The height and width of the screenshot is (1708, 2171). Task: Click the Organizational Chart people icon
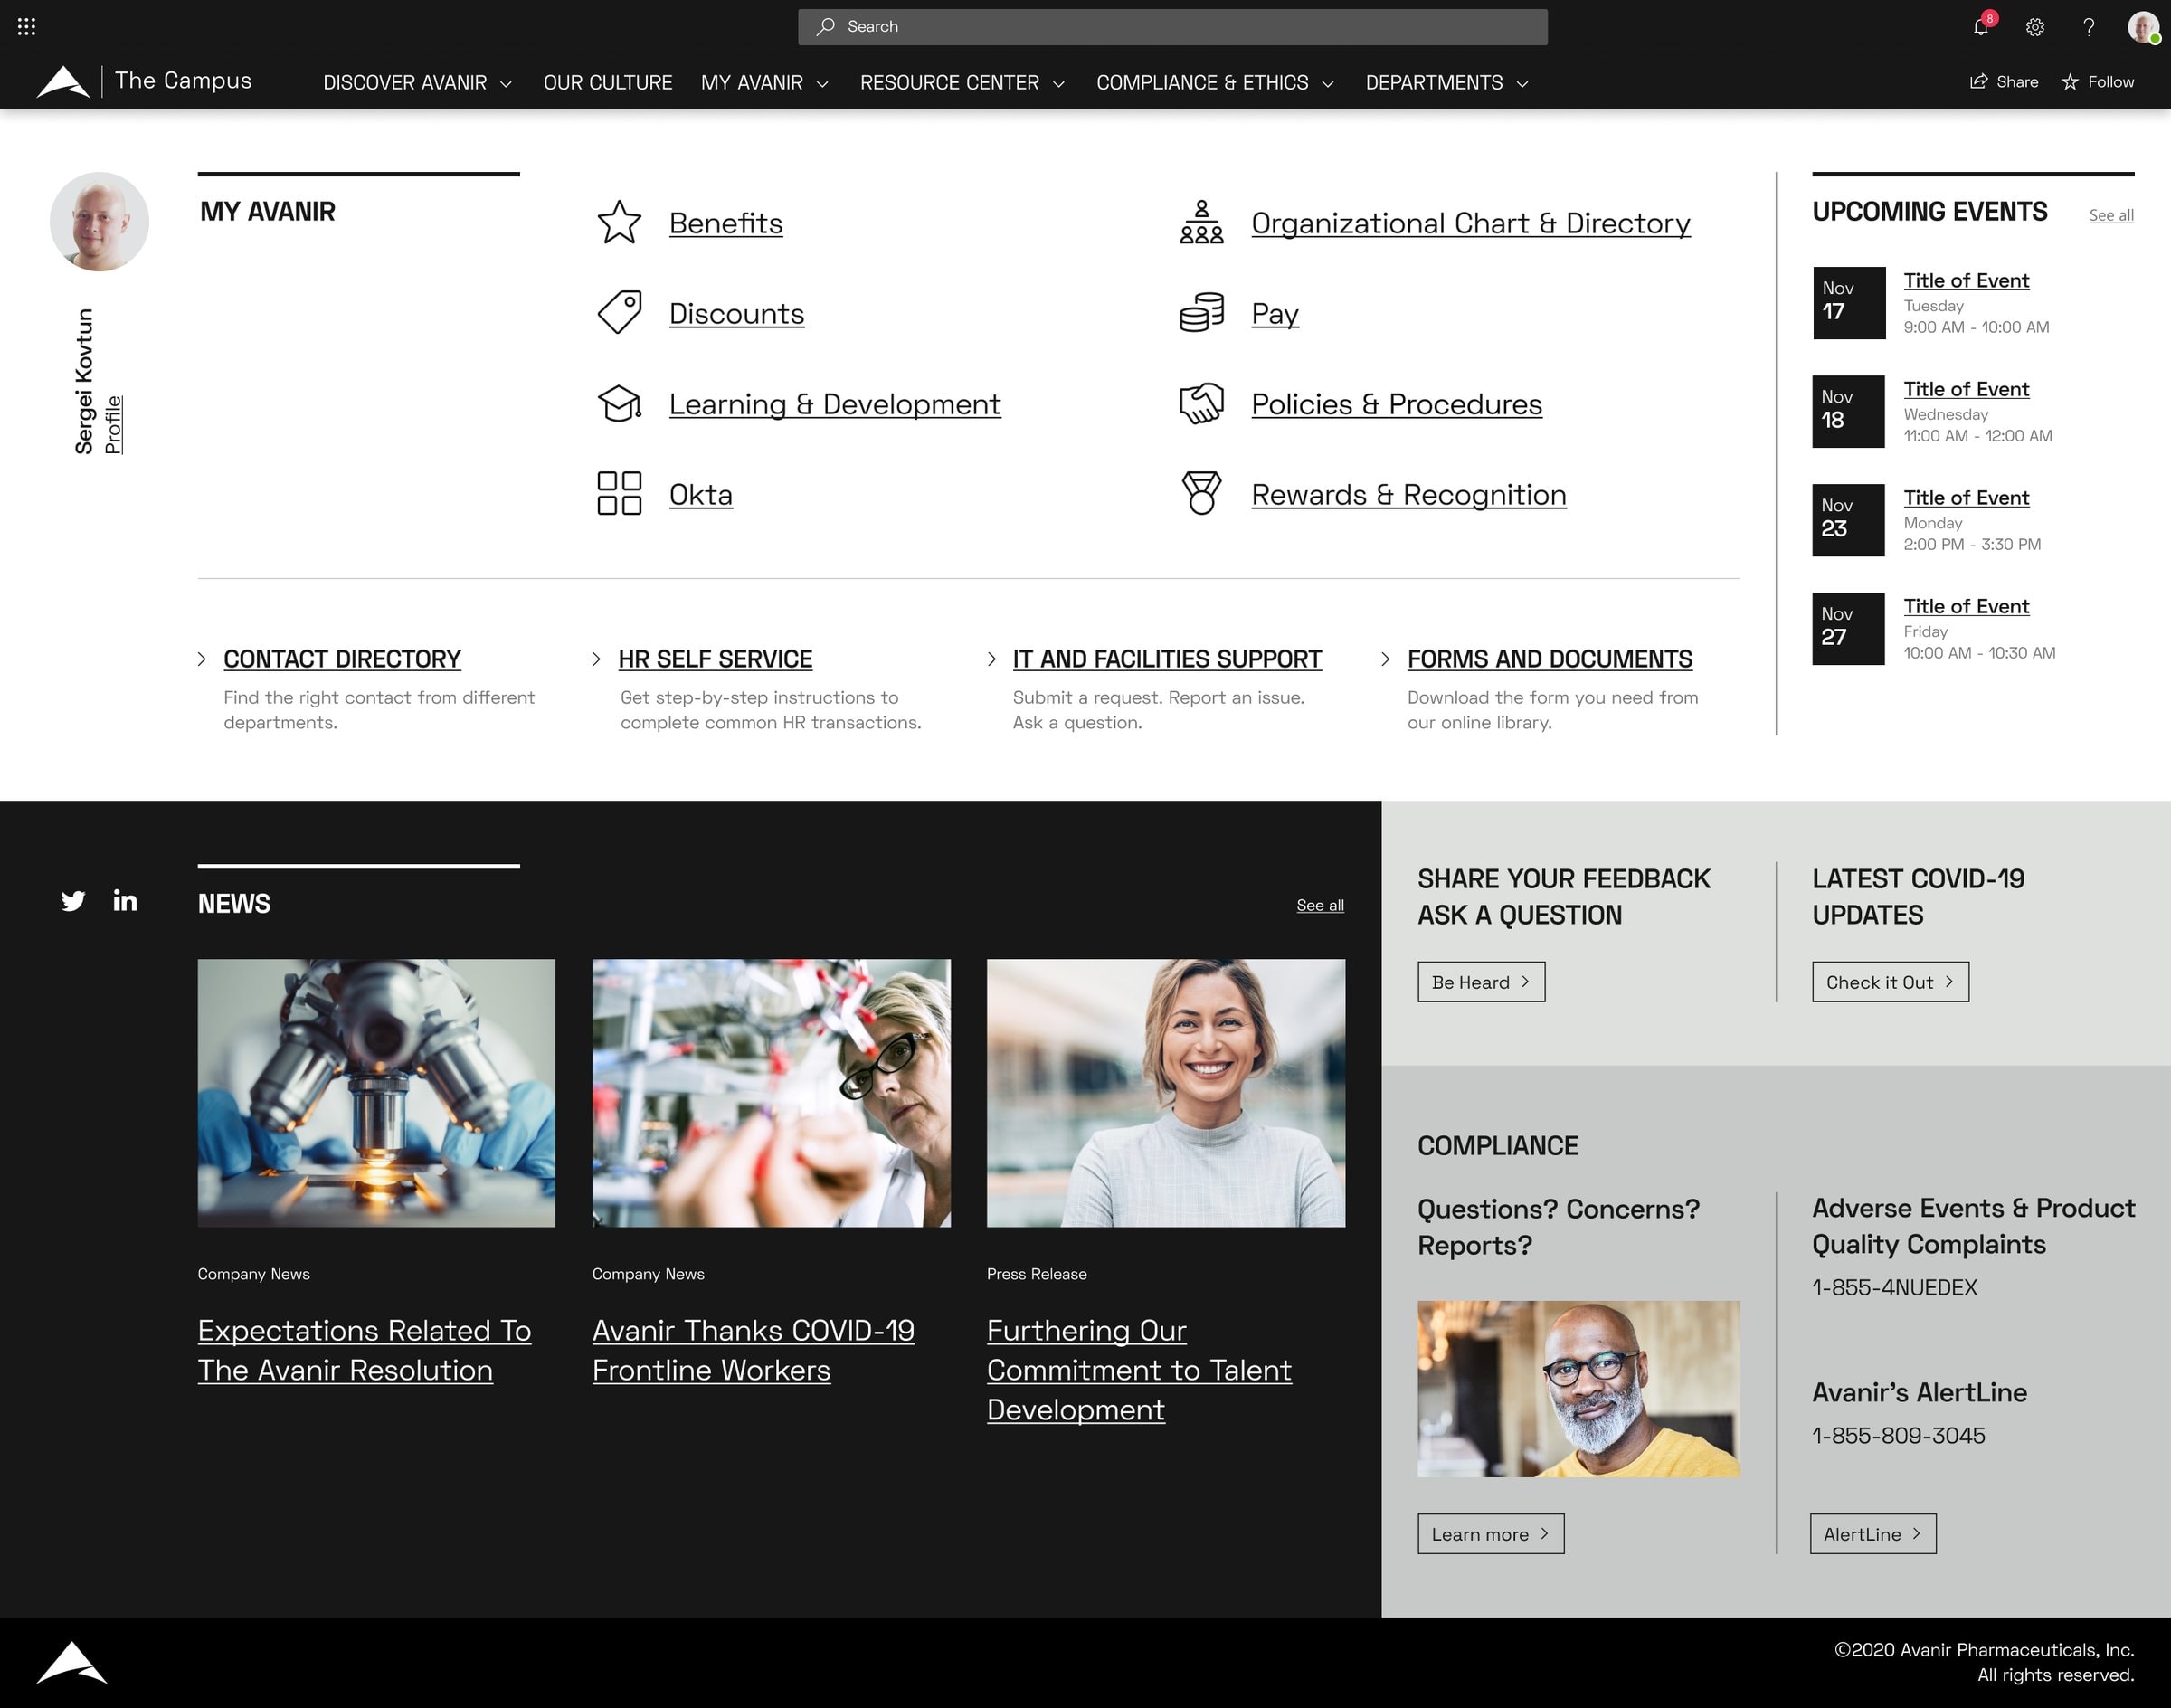1201,222
